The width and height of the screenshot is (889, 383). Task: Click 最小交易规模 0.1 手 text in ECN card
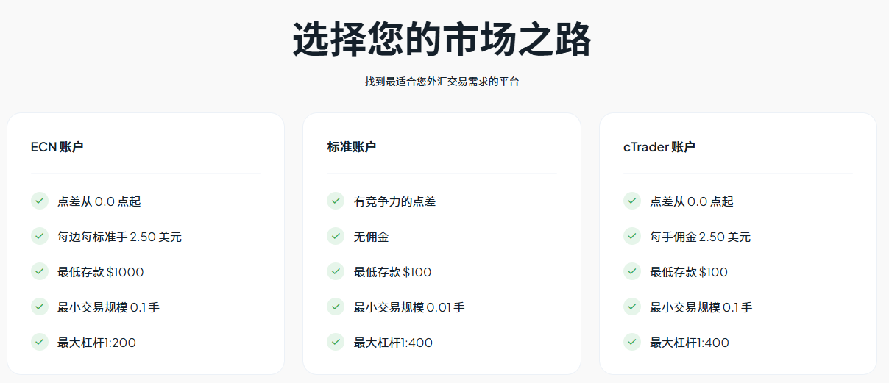tap(108, 307)
